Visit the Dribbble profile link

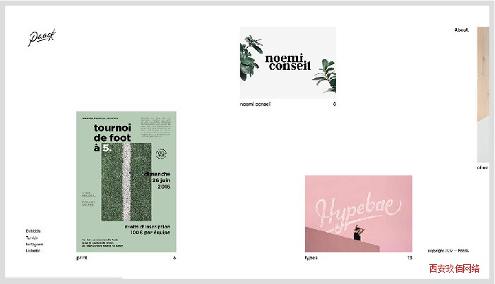tap(33, 231)
